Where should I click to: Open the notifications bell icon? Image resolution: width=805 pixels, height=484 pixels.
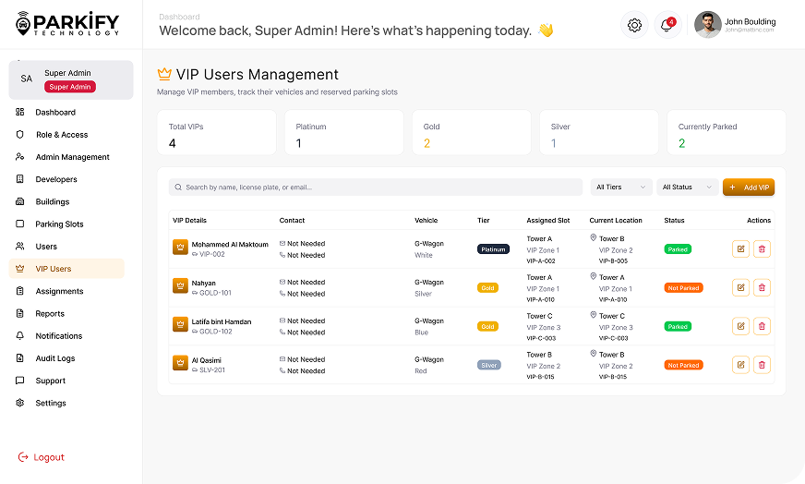[x=667, y=25]
